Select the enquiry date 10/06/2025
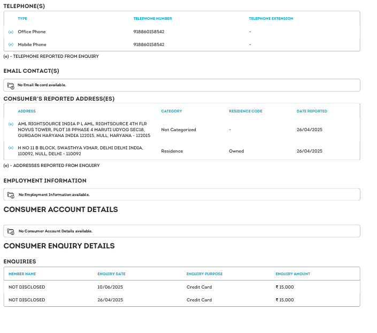 click(110, 287)
